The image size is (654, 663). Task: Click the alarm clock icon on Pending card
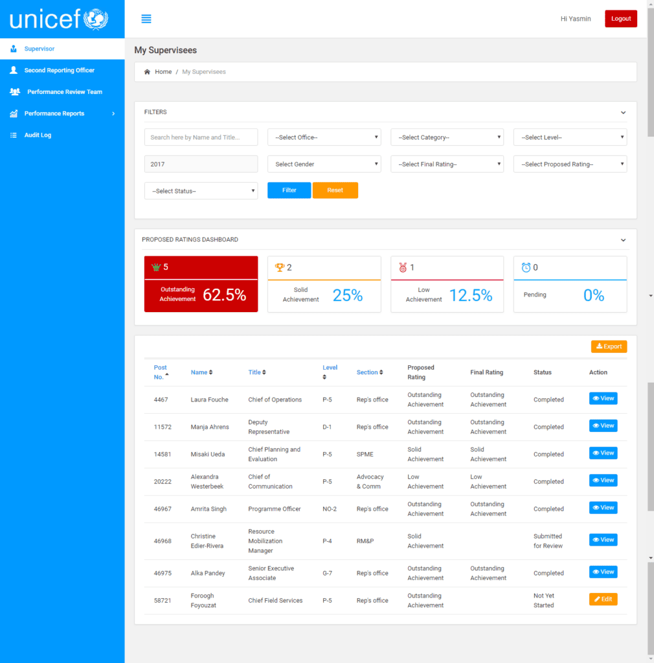(x=526, y=267)
